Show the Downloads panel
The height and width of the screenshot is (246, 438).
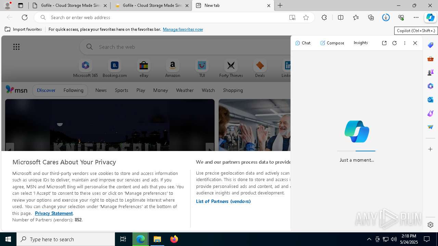tap(386, 17)
